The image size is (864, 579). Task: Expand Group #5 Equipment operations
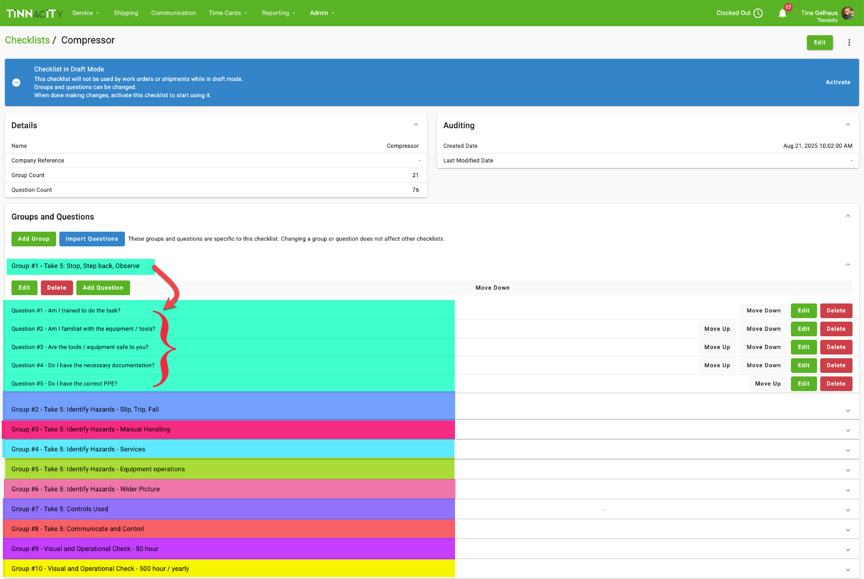pyautogui.click(x=848, y=470)
